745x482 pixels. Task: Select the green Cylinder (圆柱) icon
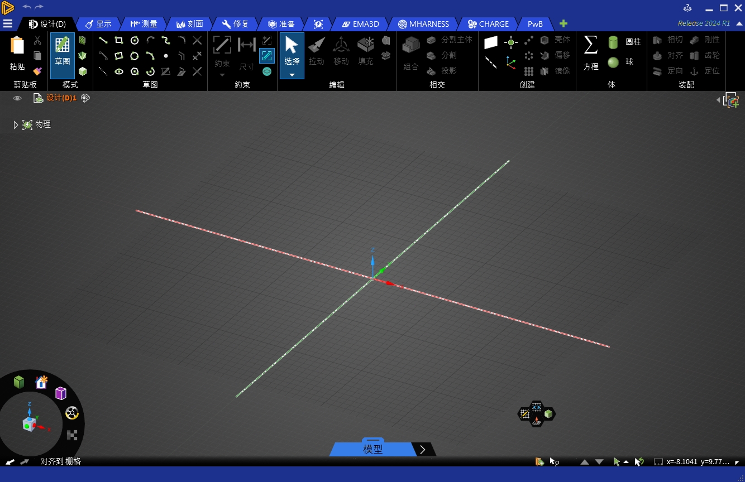pyautogui.click(x=613, y=42)
